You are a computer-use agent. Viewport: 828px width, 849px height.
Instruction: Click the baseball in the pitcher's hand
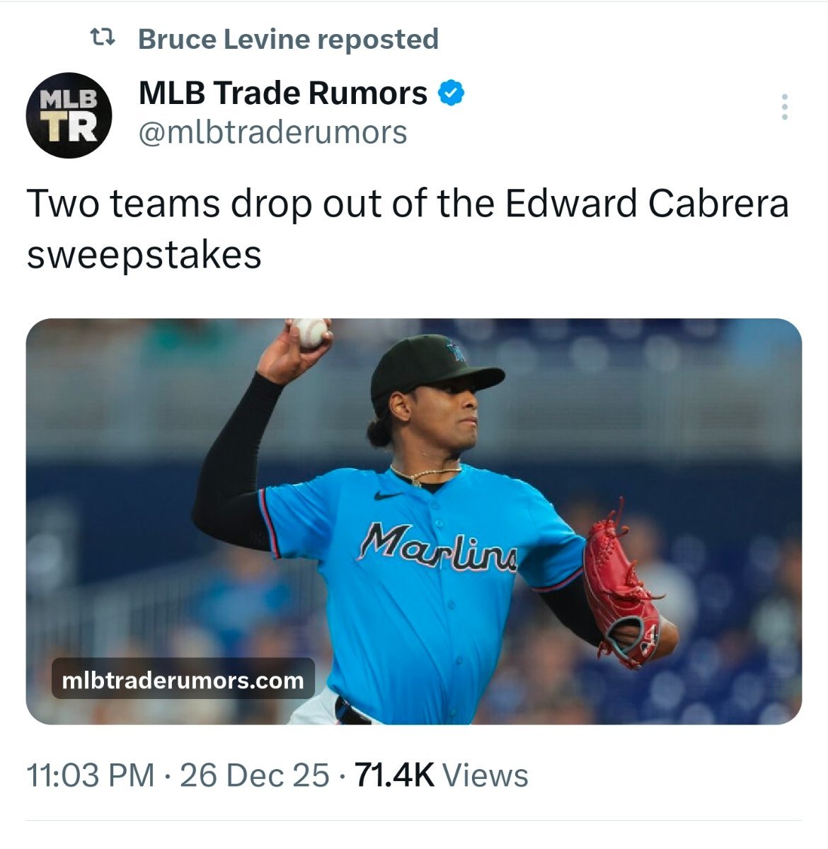[x=310, y=333]
